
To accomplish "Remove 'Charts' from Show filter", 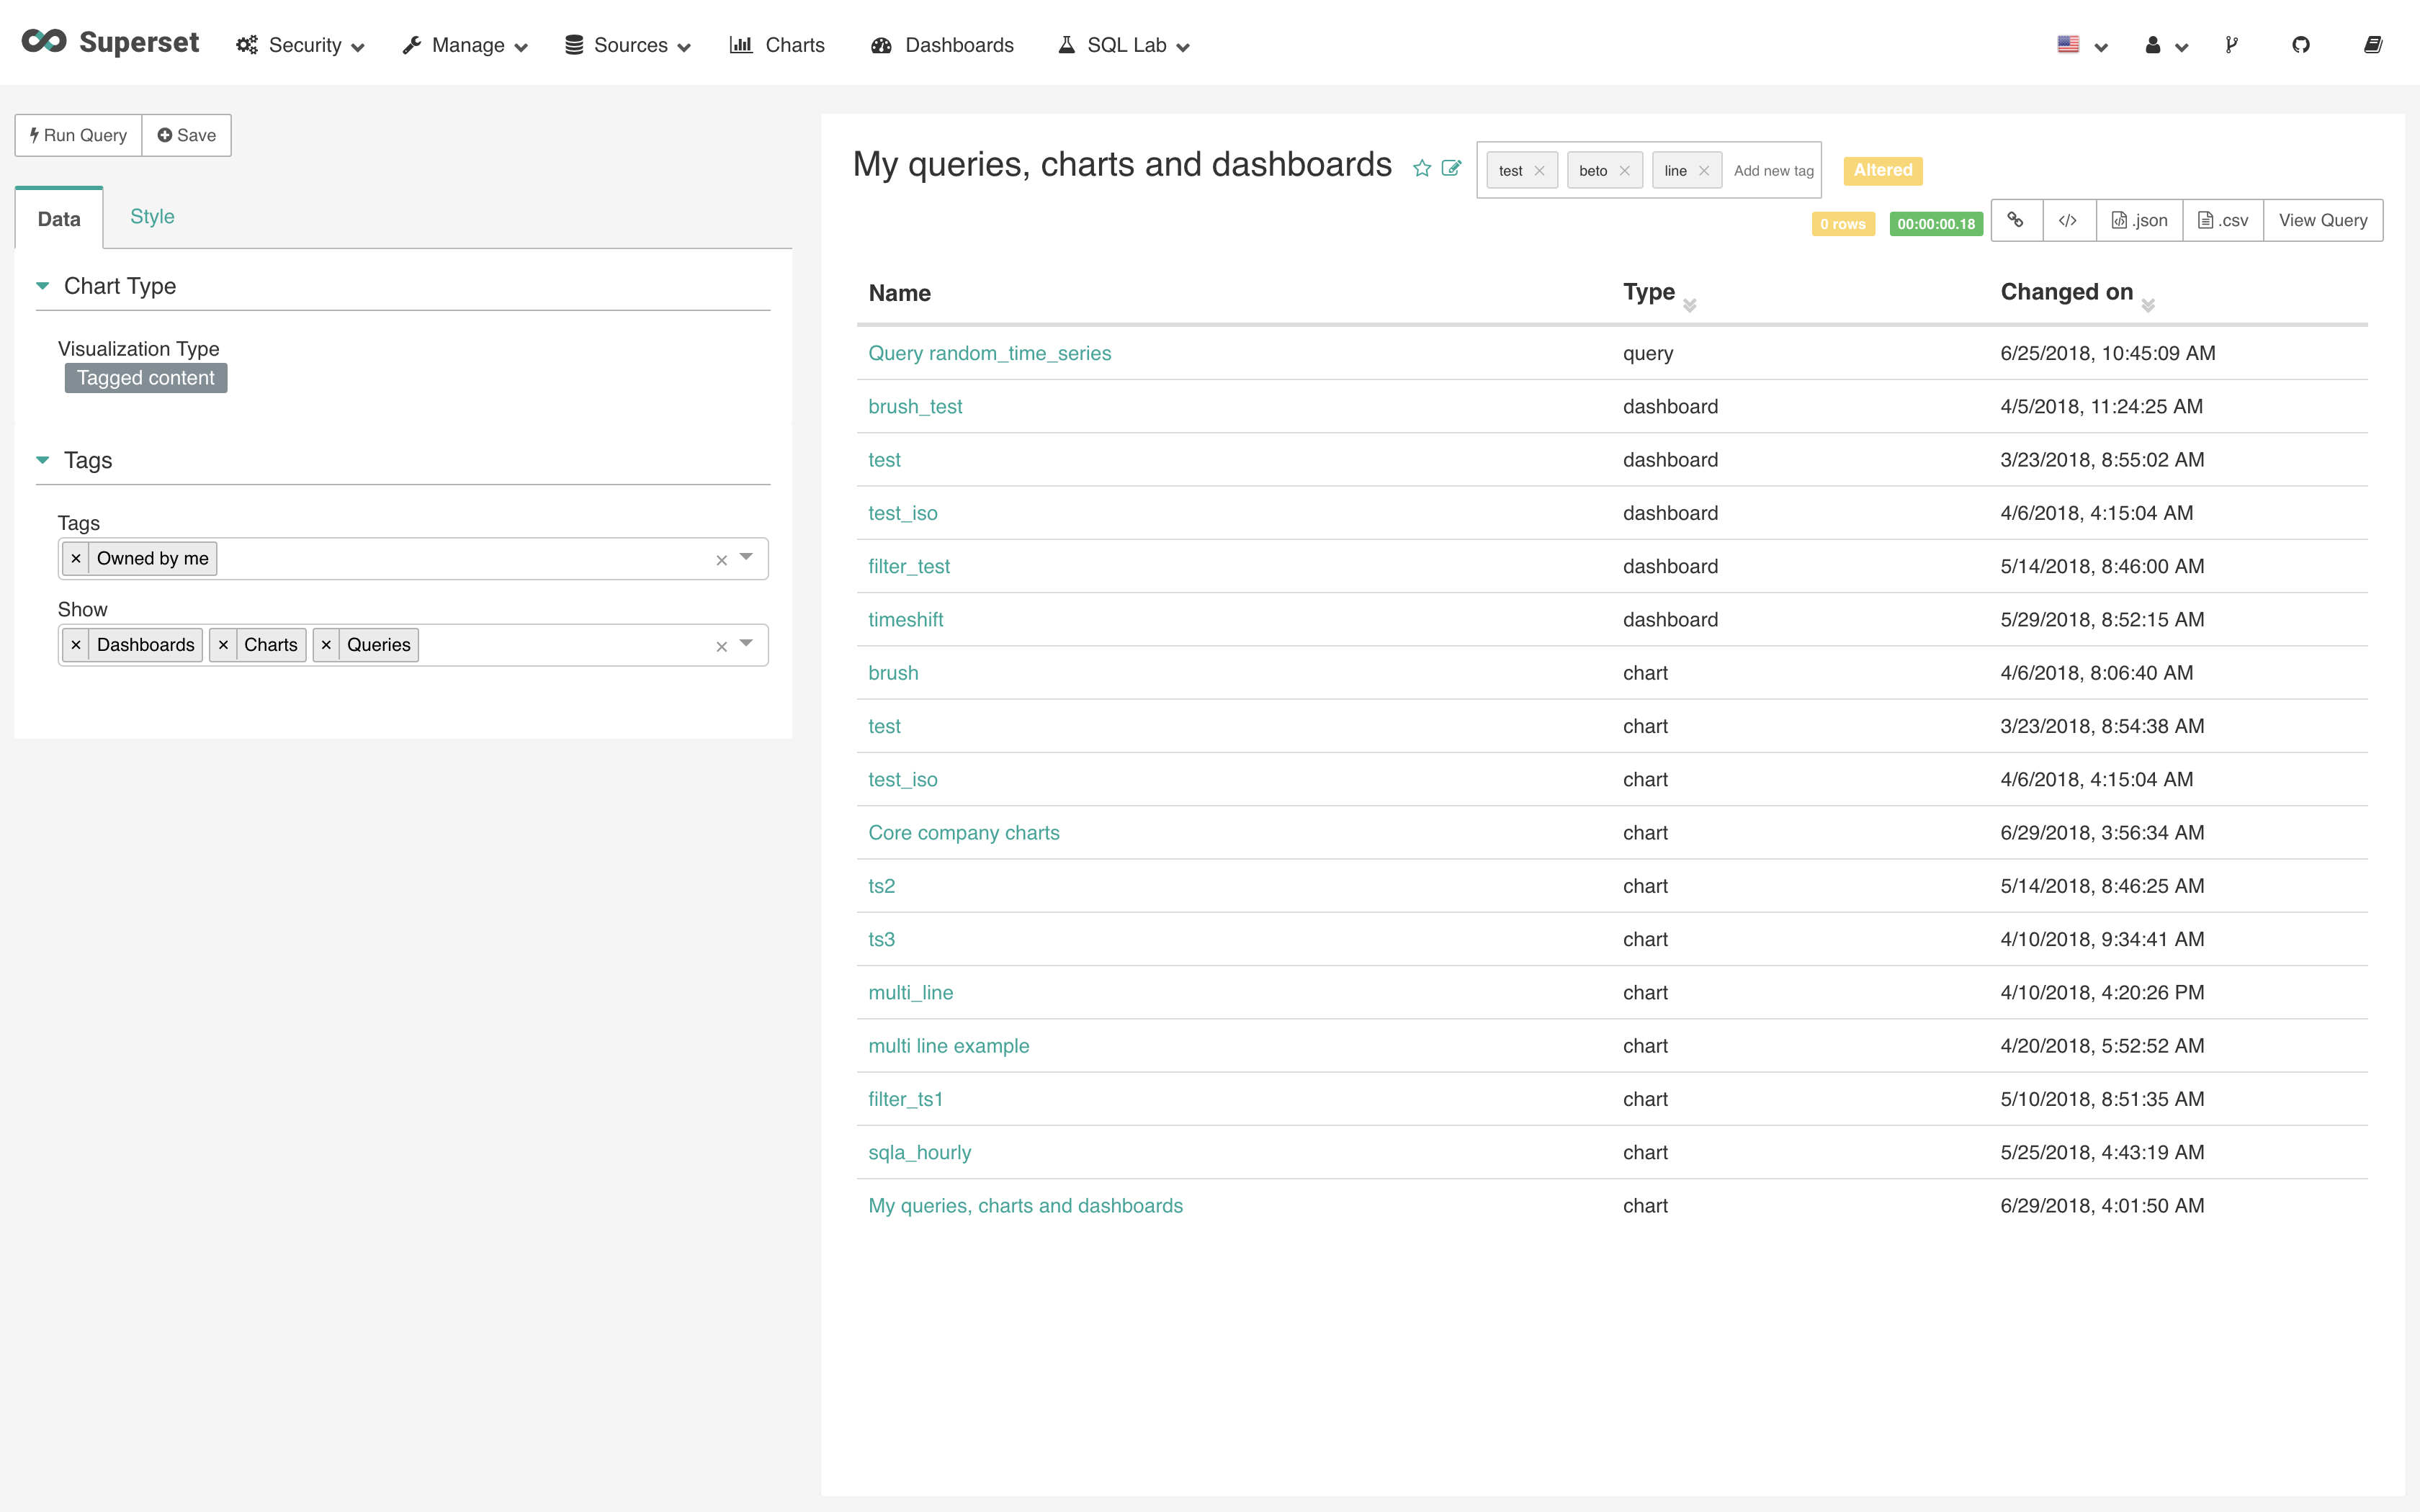I will pos(223,645).
